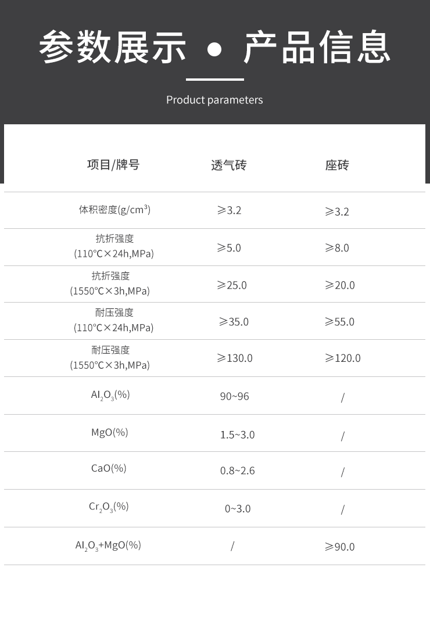Click the 项目/牌号 column header
This screenshot has width=430, height=618.
pos(113,165)
